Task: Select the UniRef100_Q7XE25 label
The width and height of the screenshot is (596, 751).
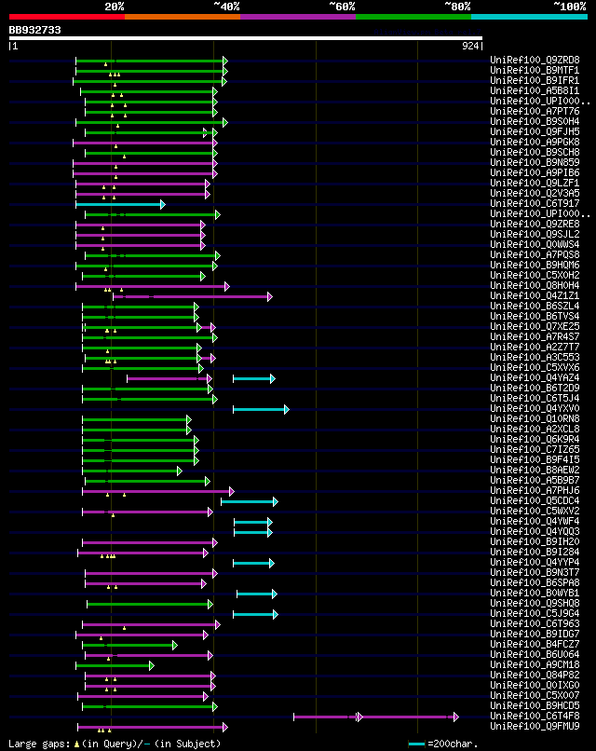Action: 535,326
